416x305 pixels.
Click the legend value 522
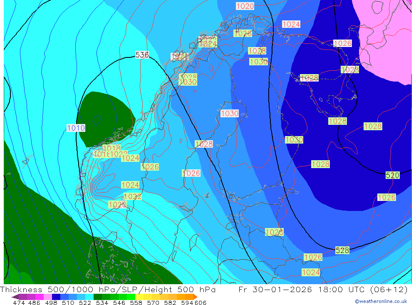point(85,303)
